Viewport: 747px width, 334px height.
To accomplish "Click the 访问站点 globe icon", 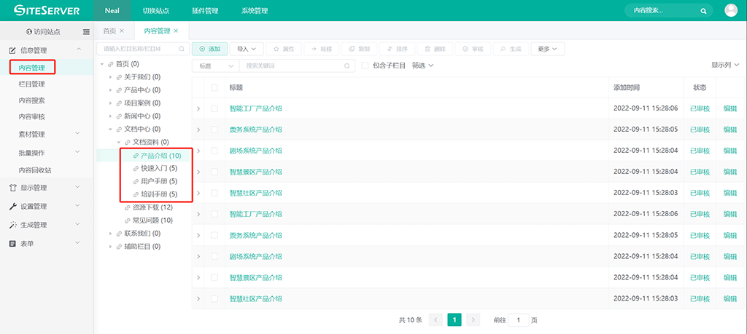I will [29, 32].
